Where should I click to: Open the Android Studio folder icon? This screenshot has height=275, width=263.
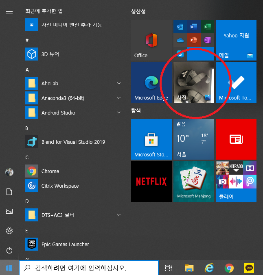(x=32, y=113)
